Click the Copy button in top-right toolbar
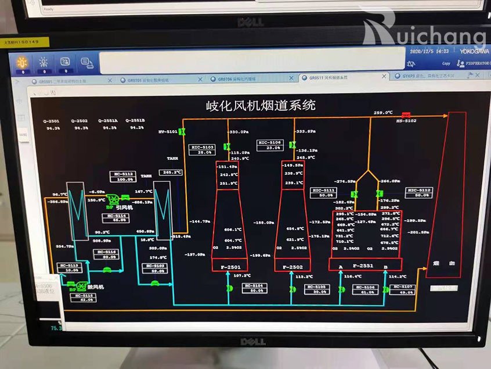The width and height of the screenshot is (491, 369). click(446, 63)
